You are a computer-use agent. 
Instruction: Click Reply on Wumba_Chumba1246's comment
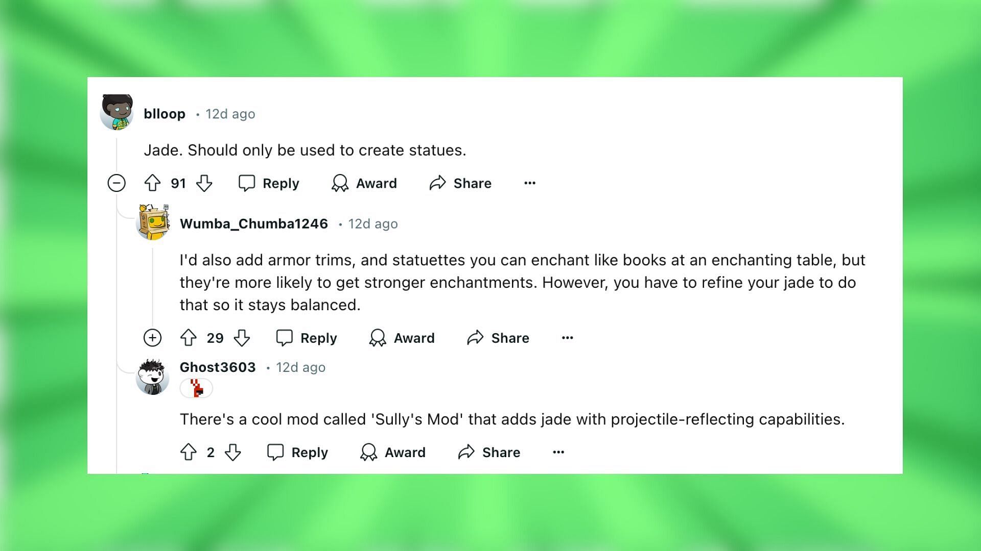307,337
